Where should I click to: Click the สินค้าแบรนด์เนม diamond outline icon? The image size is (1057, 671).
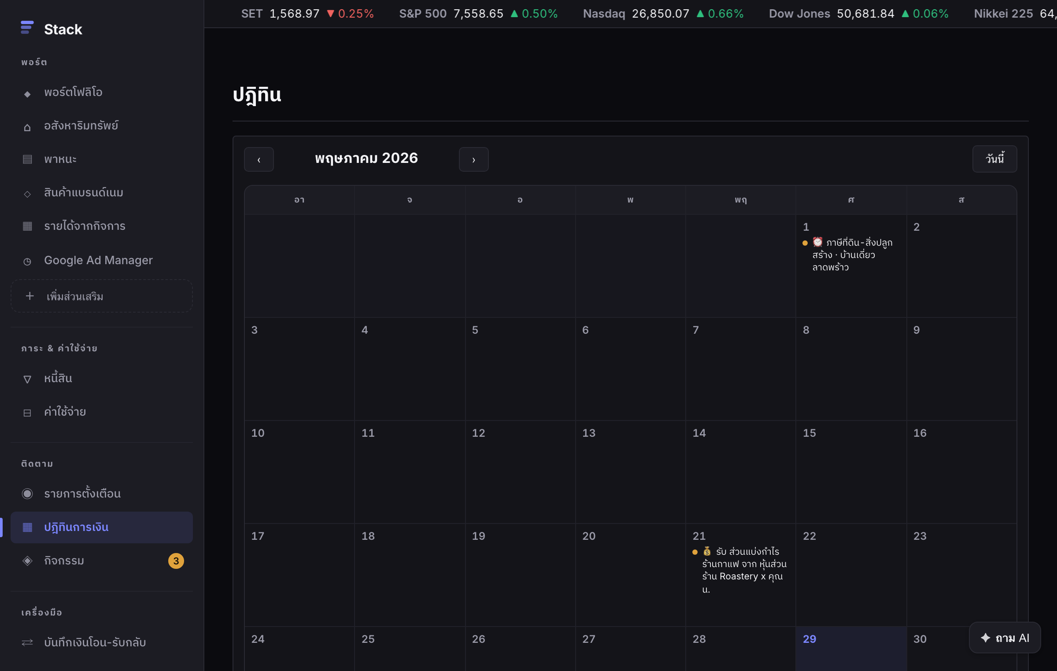27,194
